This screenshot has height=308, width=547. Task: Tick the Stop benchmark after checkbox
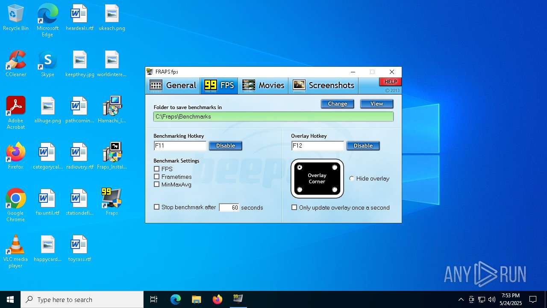point(156,207)
